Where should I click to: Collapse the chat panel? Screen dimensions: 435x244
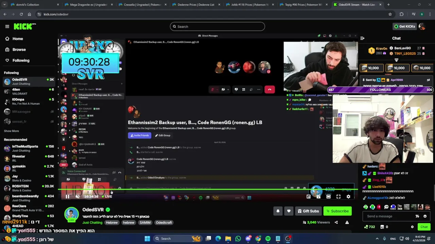click(x=362, y=38)
